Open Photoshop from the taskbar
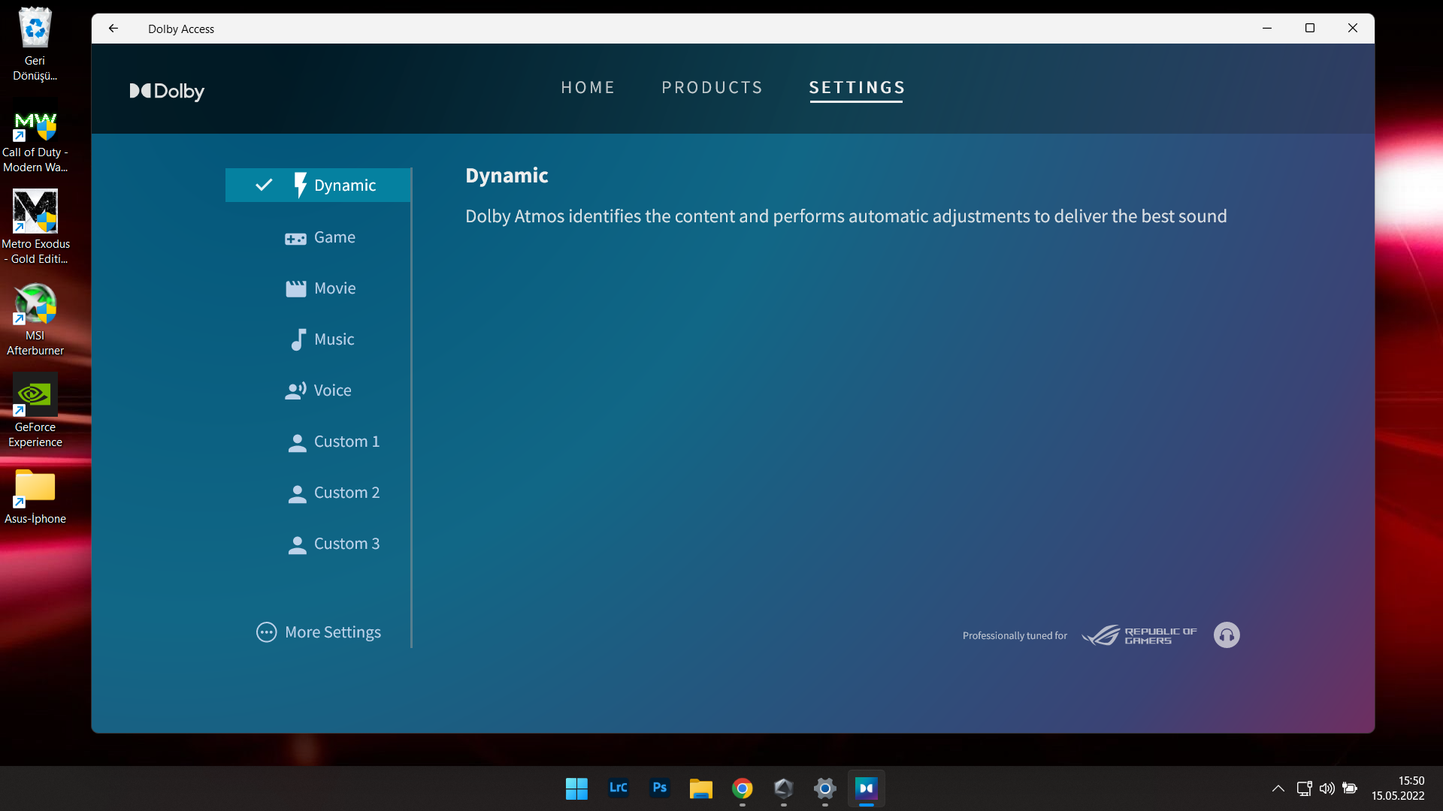Image resolution: width=1443 pixels, height=811 pixels. pyautogui.click(x=659, y=788)
